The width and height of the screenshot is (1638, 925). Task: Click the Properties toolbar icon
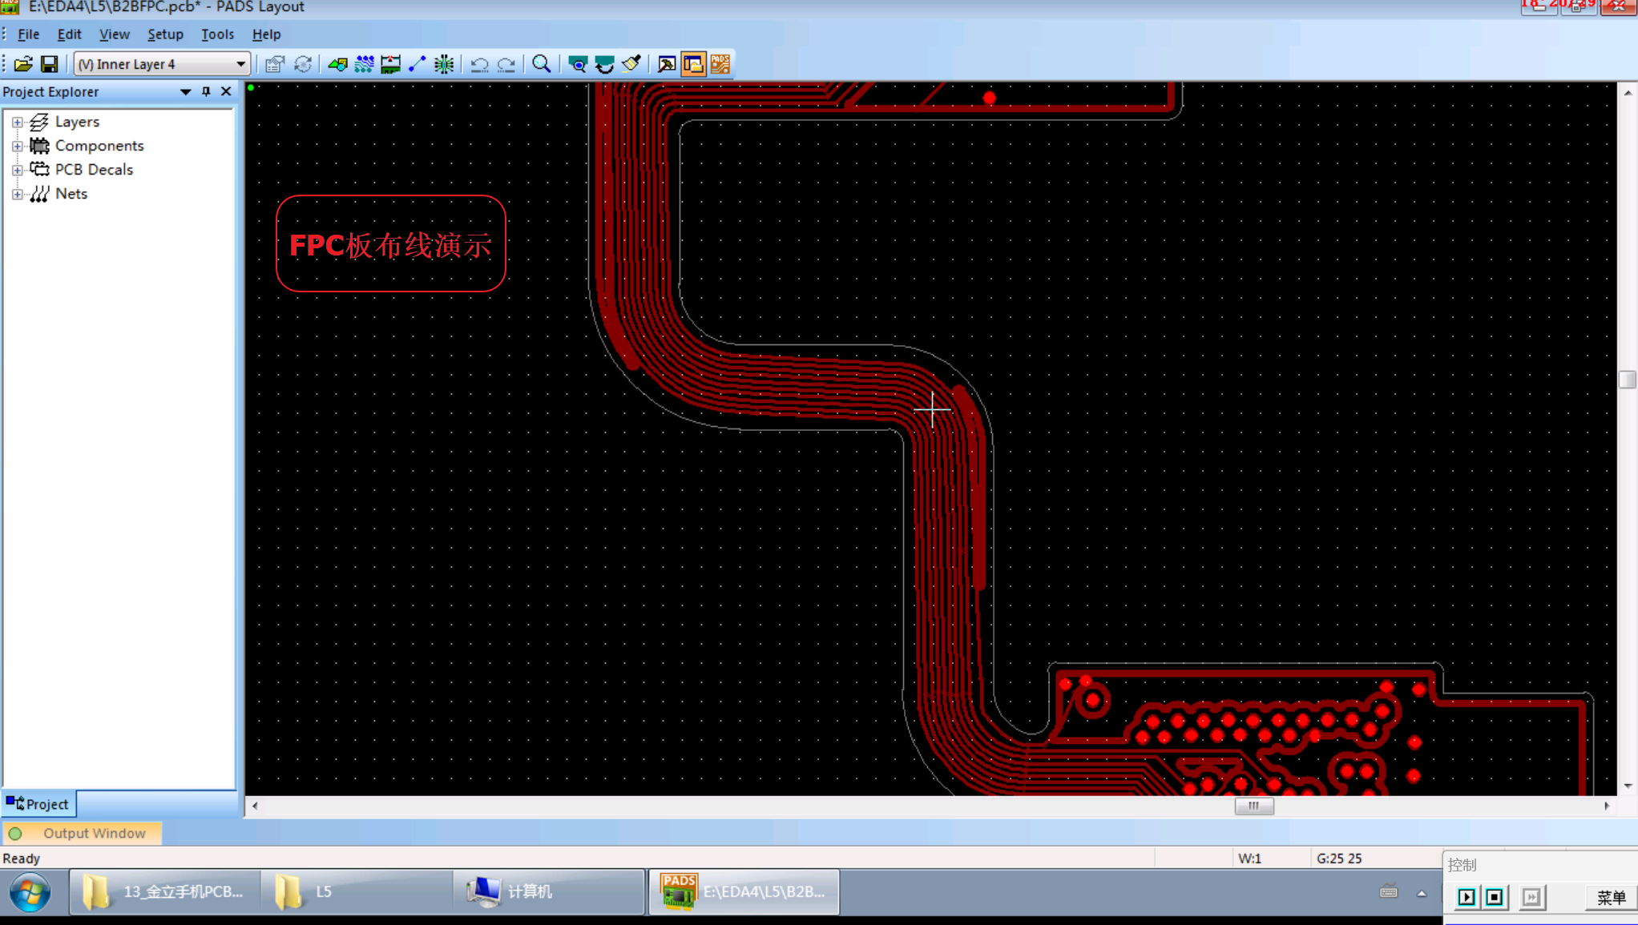pyautogui.click(x=275, y=64)
